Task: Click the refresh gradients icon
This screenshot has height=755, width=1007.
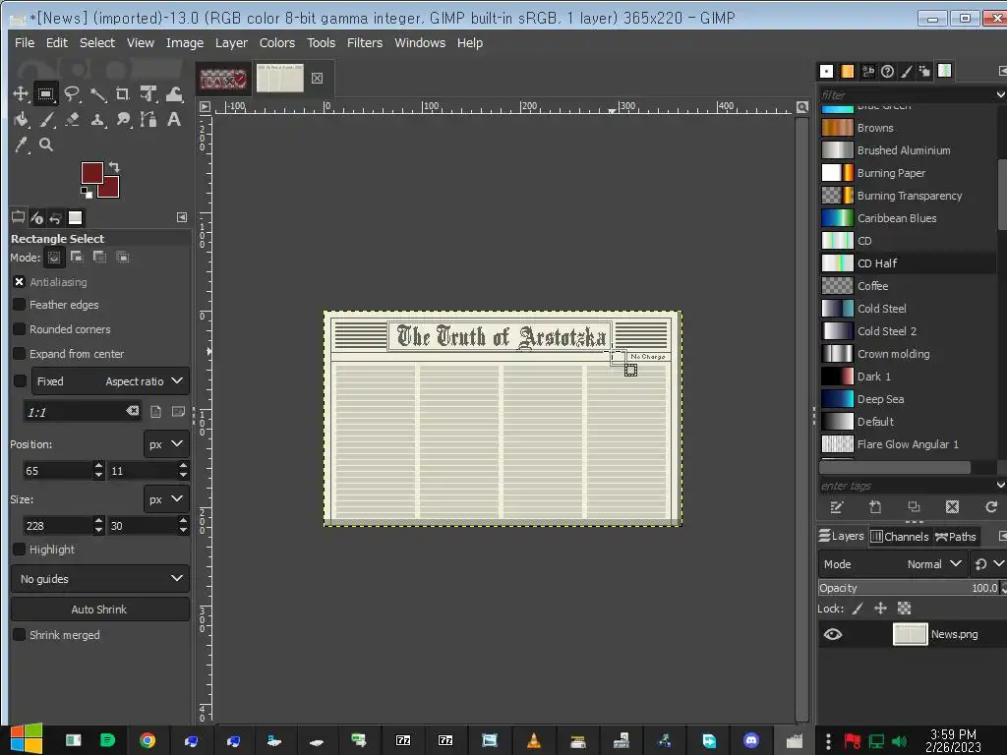Action: tap(991, 507)
